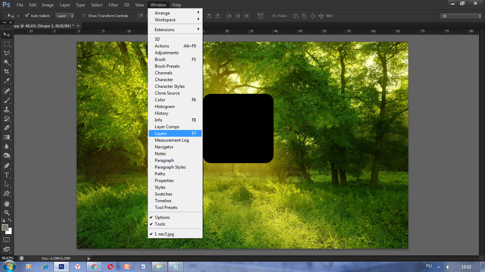
Task: Activate the Type tool
Action: tap(7, 175)
